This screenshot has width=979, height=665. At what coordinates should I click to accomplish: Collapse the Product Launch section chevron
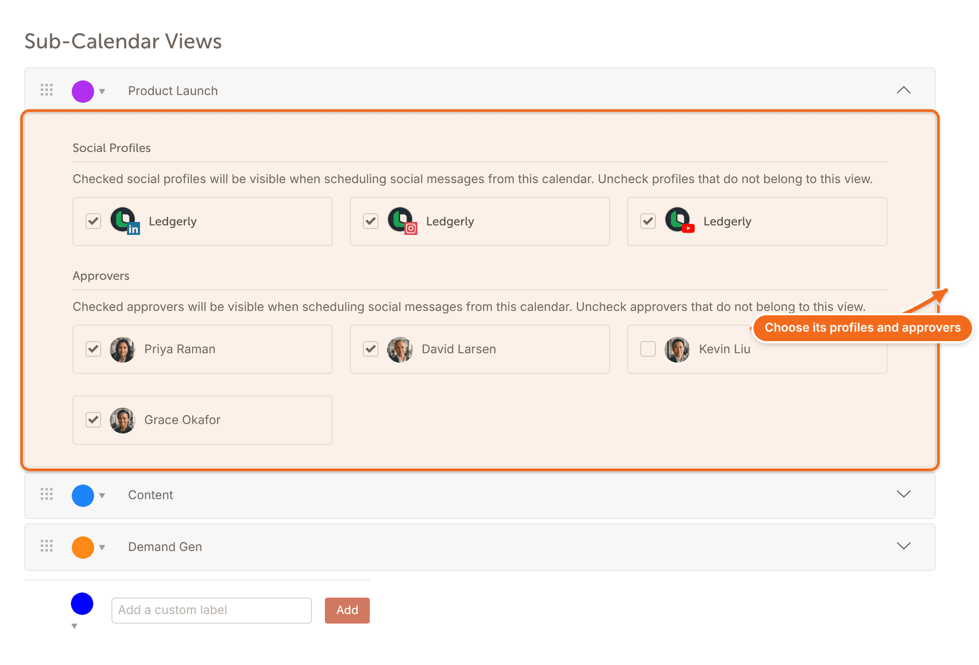(903, 90)
